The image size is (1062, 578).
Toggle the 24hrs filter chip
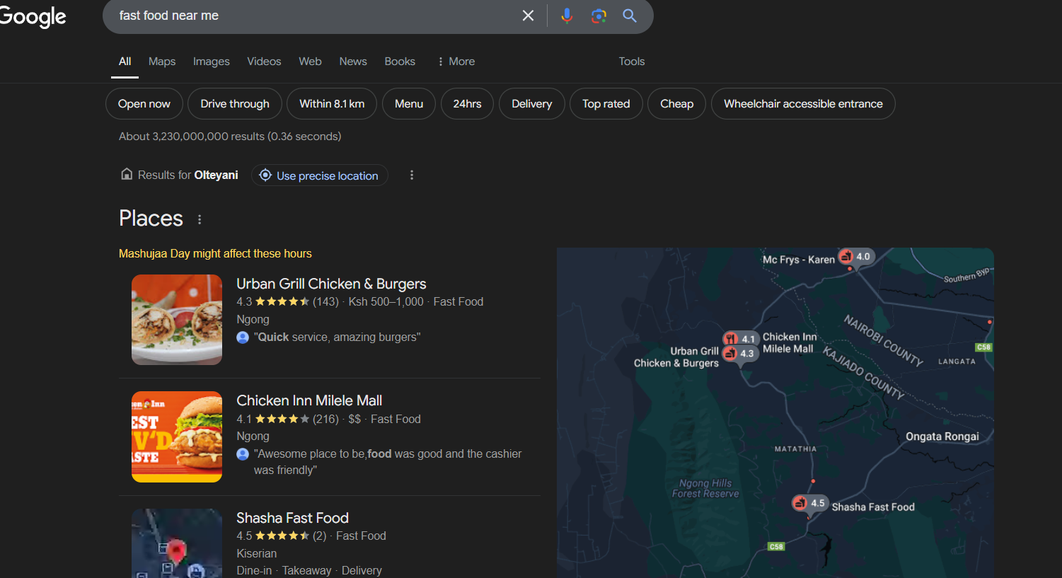[467, 104]
